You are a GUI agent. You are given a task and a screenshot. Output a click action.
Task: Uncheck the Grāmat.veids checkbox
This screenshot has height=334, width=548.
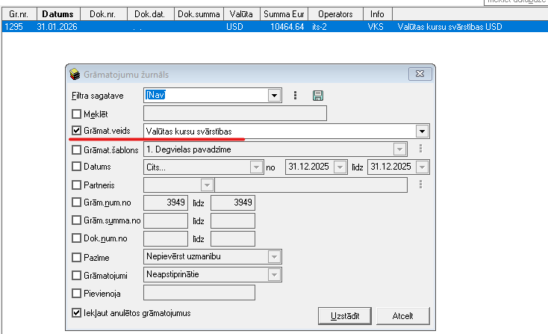pos(76,132)
